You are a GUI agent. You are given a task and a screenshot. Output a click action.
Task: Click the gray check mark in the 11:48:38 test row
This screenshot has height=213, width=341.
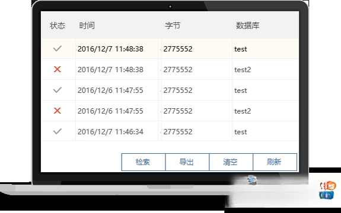[x=58, y=49]
